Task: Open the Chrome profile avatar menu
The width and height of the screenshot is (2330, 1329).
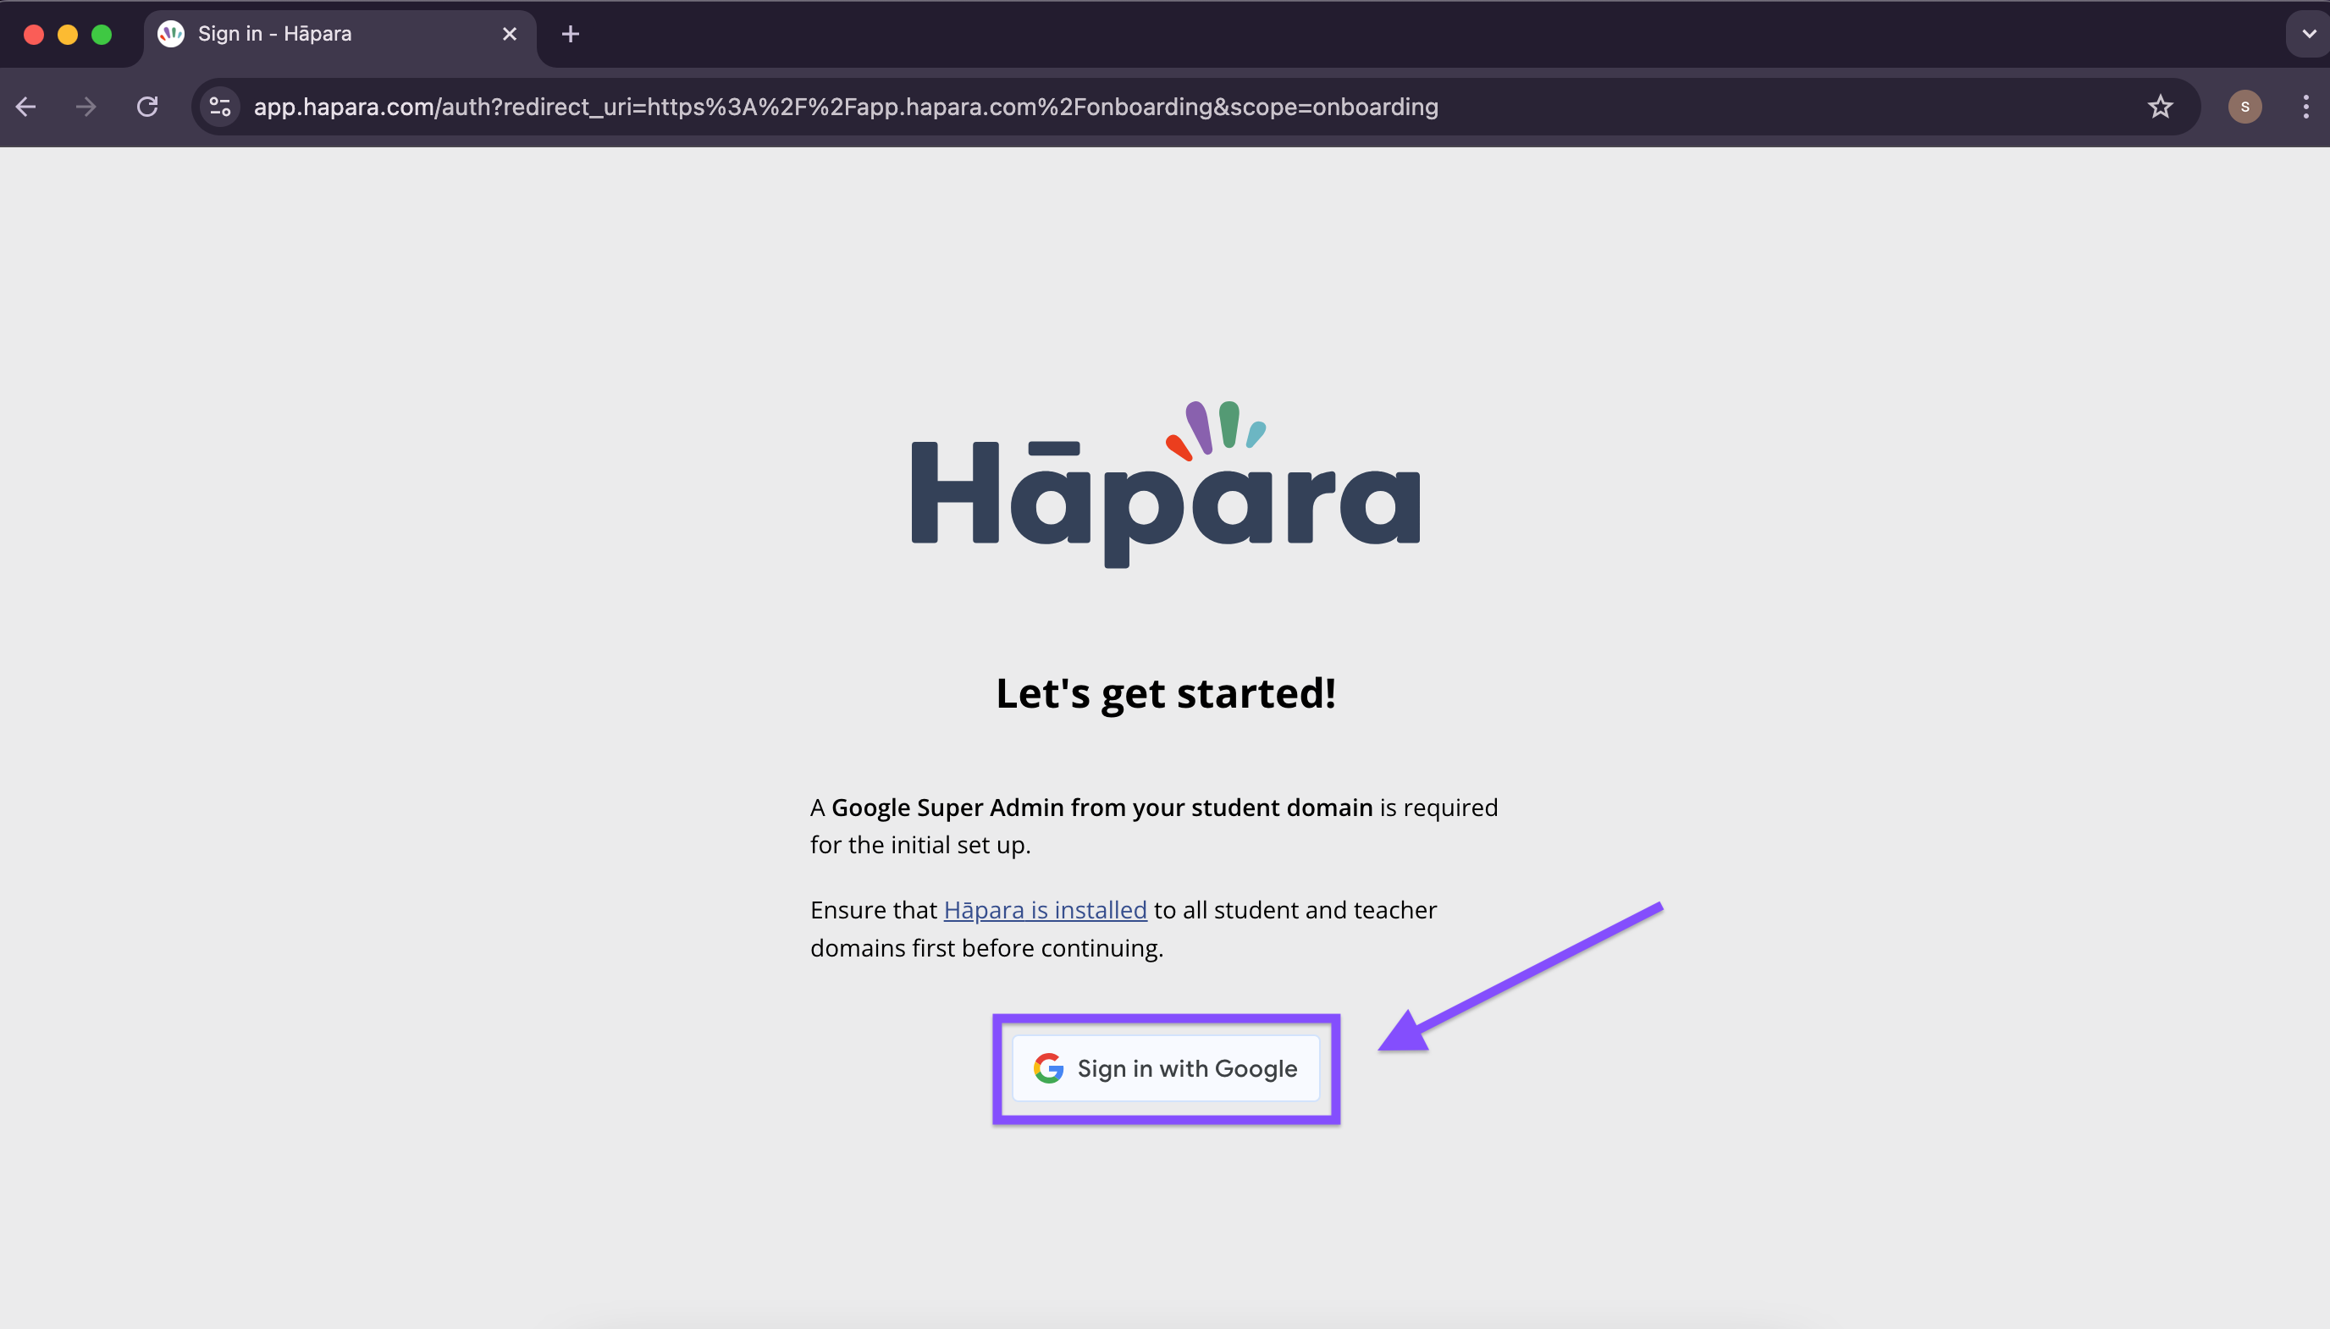Action: pyautogui.click(x=2244, y=107)
